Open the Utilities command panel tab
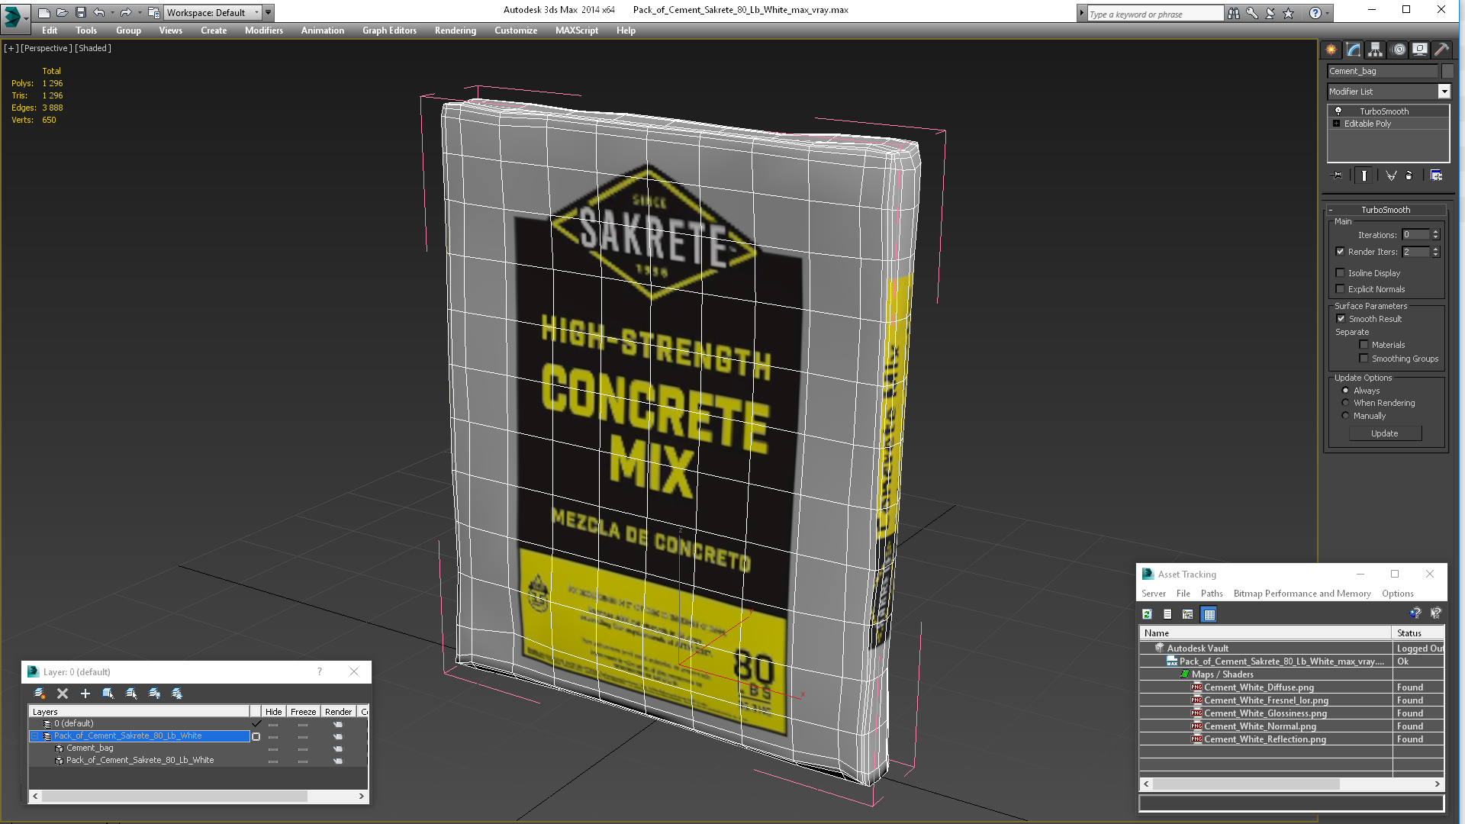 click(1441, 50)
